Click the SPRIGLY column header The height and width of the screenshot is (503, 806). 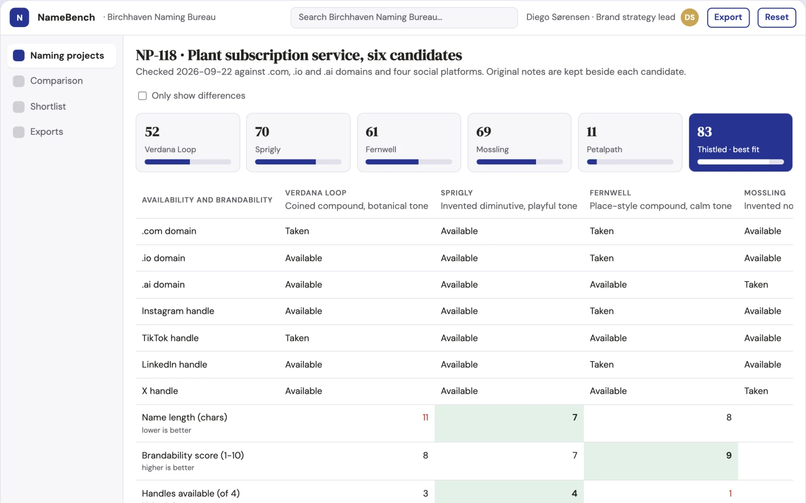point(509,200)
